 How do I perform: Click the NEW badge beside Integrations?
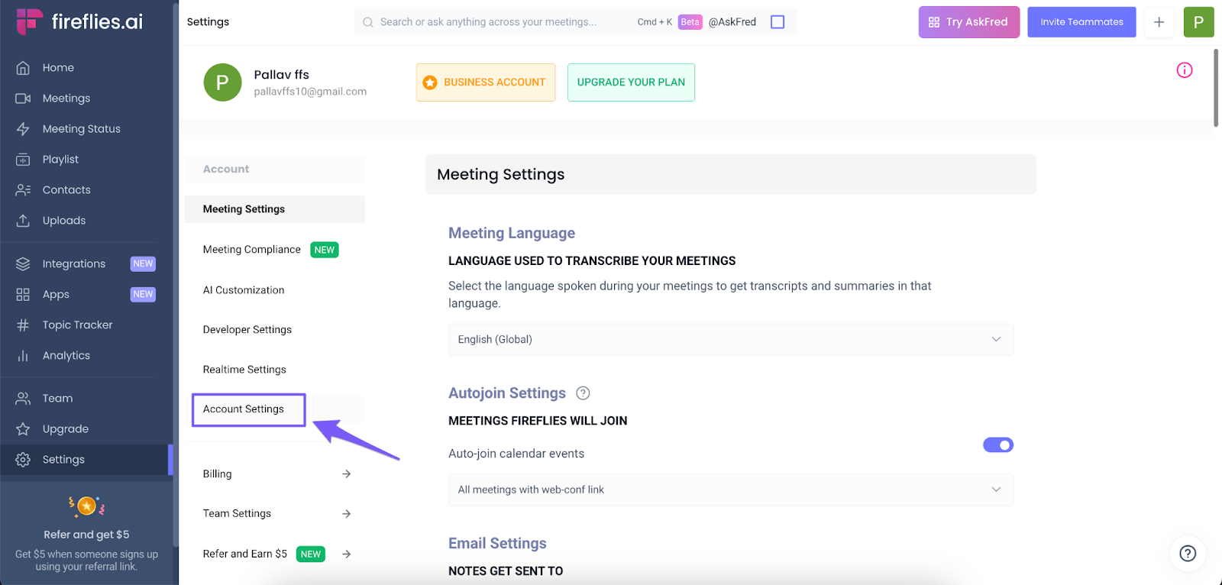tap(143, 263)
